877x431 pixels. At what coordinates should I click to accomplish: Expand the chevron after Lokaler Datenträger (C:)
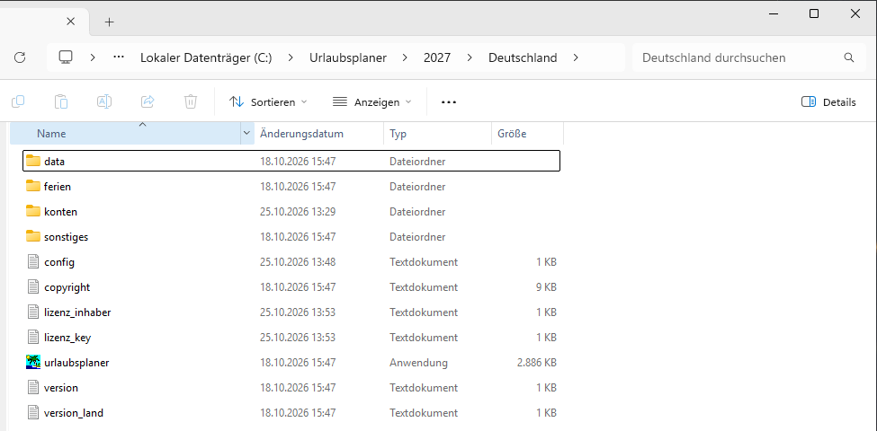[291, 57]
